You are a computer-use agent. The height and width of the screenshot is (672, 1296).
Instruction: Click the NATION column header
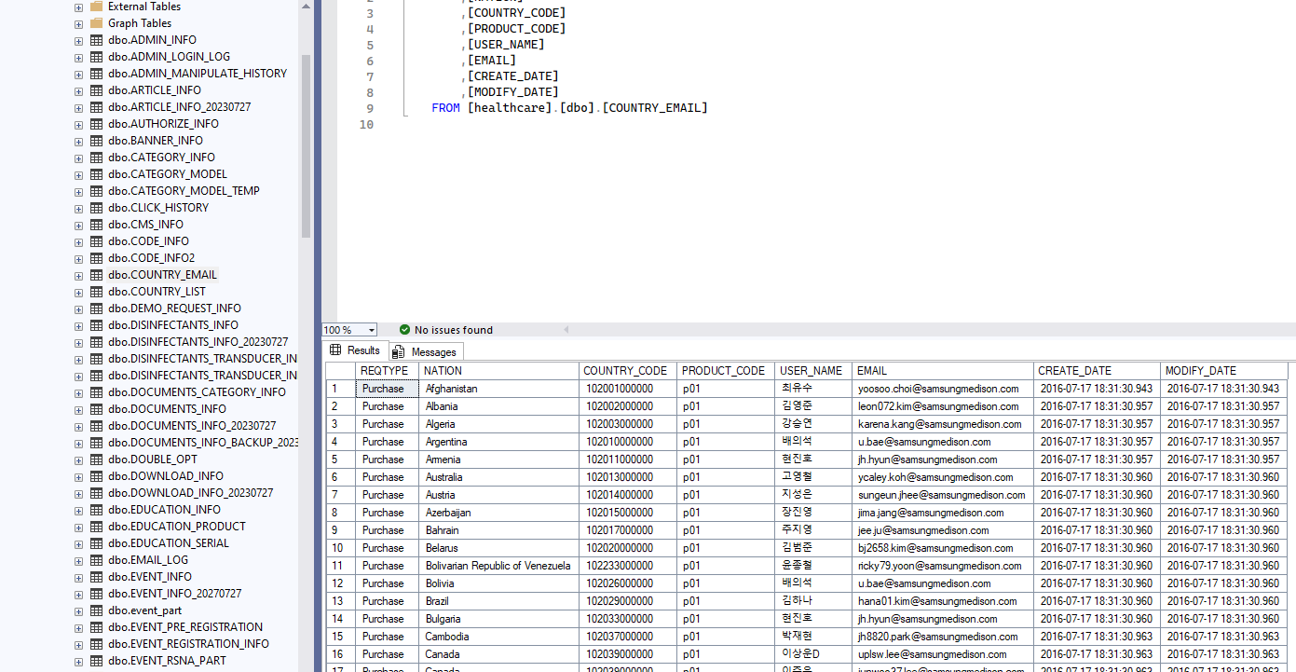click(x=443, y=371)
